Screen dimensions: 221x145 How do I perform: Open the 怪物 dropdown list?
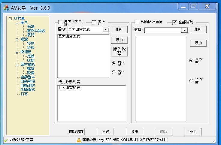pyautogui.click(x=105, y=30)
